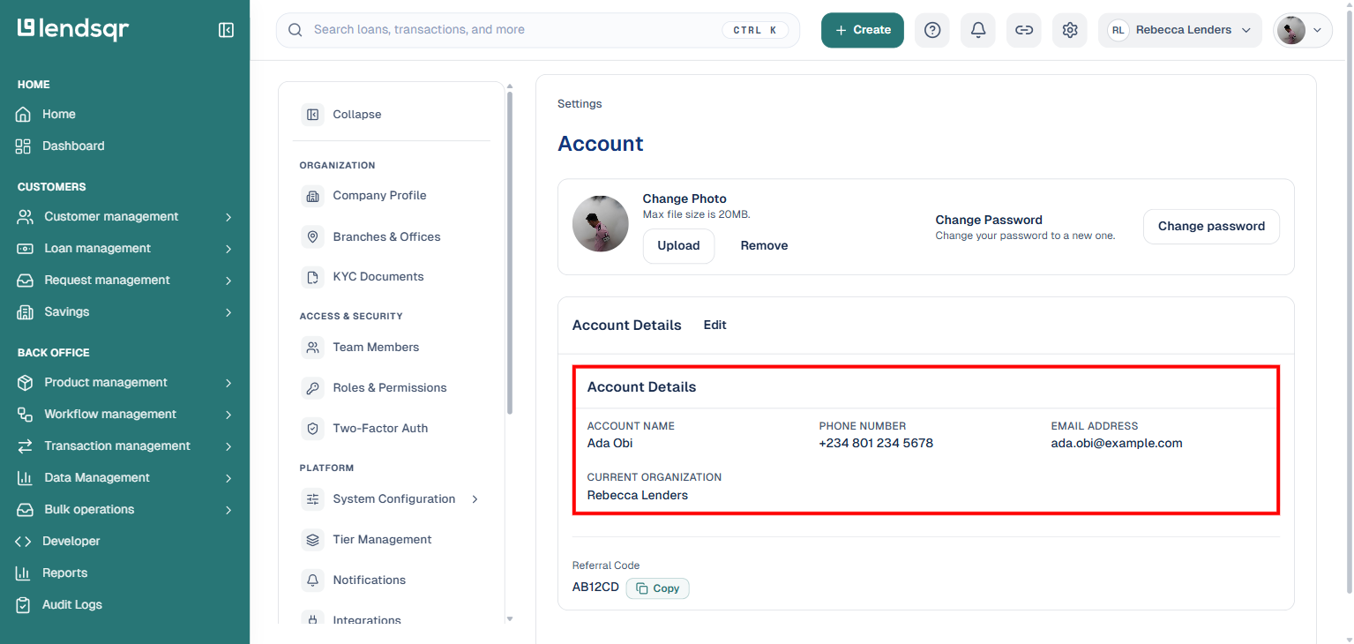1354x644 pixels.
Task: Expand the System Configuration chevron
Action: pyautogui.click(x=475, y=499)
